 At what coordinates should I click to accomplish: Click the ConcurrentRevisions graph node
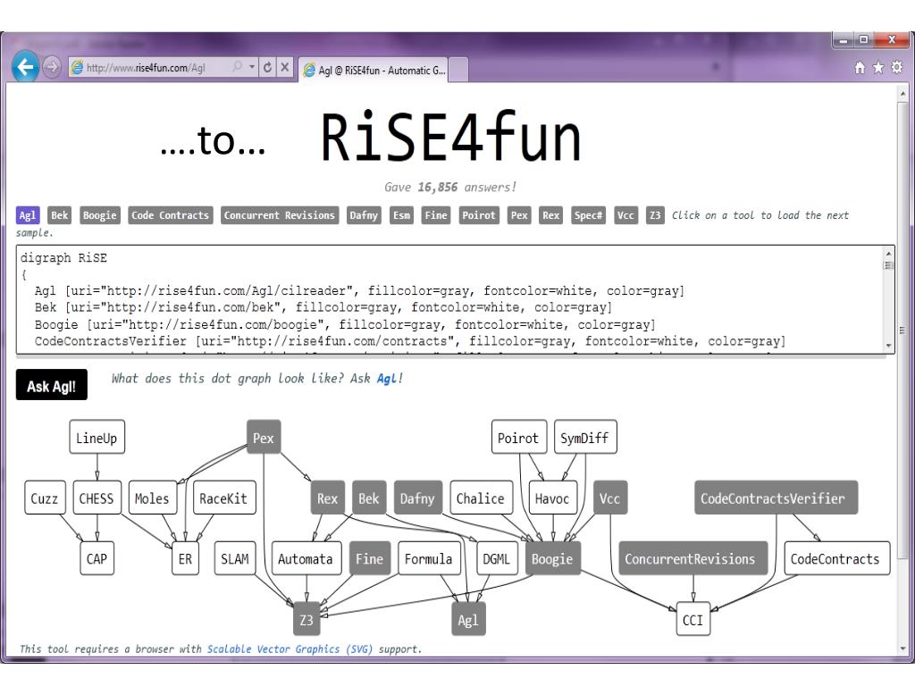point(693,558)
